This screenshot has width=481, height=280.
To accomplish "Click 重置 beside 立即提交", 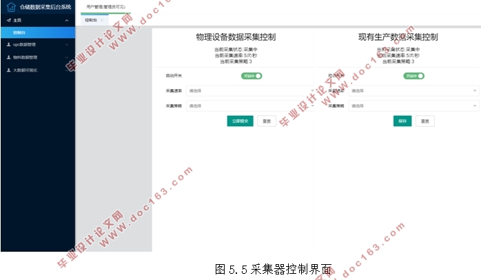I will 267,121.
